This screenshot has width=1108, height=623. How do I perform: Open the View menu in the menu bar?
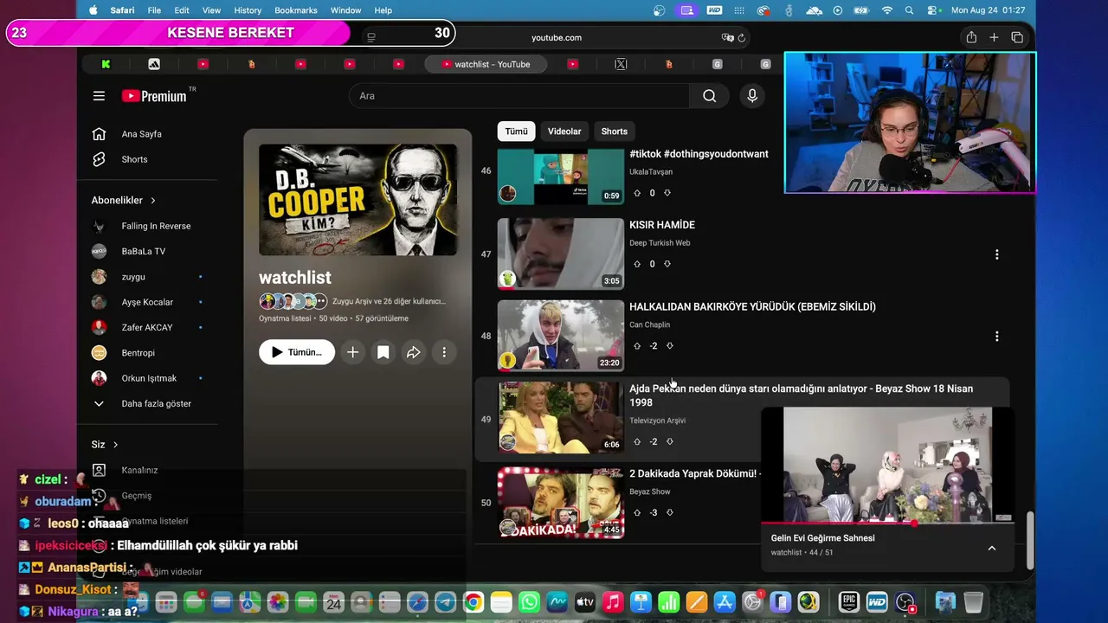(211, 10)
